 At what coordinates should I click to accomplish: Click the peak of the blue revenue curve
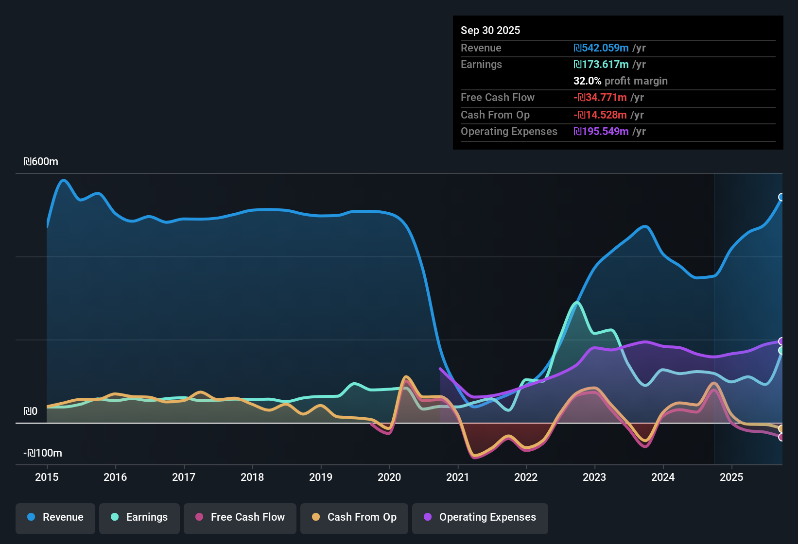pos(63,181)
